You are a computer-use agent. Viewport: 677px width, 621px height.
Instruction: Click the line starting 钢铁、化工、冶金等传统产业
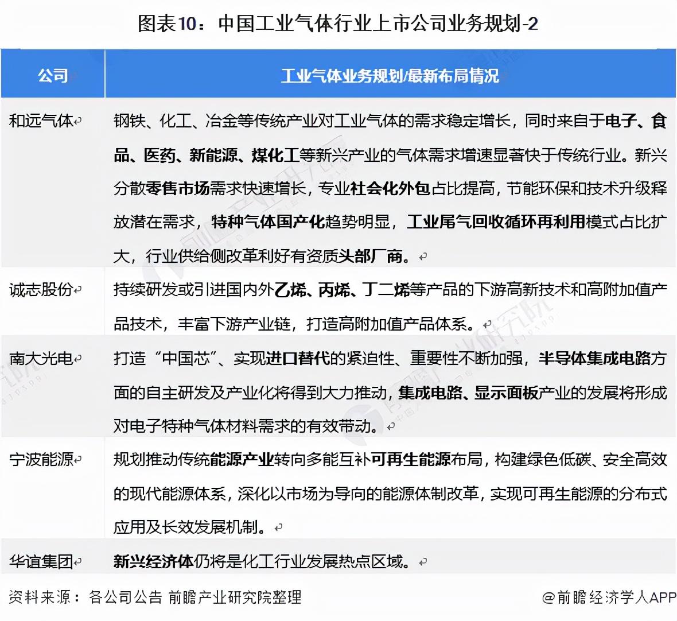pyautogui.click(x=390, y=121)
